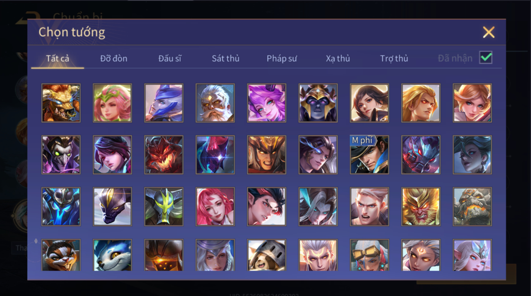Choose the rock golem hero portrait
Screen dimensions: 531x296
coord(472,207)
